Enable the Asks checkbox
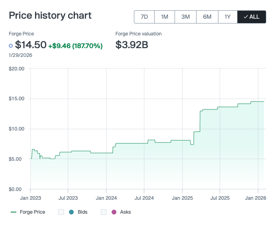The width and height of the screenshot is (275, 226). [x=104, y=212]
